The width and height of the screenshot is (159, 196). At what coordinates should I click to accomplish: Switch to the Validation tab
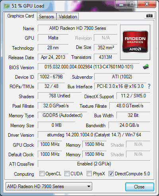coord(68,17)
